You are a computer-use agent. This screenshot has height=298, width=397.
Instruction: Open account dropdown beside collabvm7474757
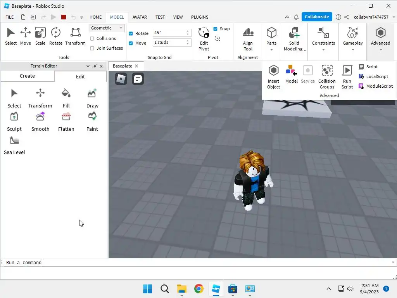point(394,17)
